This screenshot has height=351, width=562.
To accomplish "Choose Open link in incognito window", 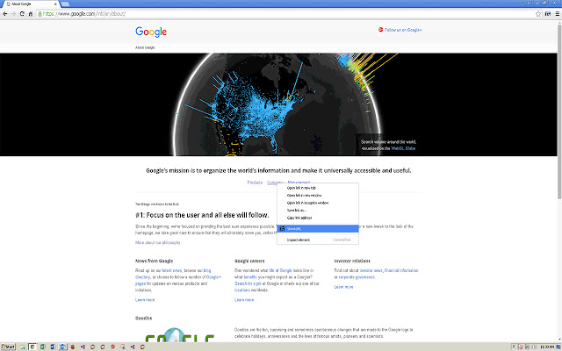I will tap(318, 203).
